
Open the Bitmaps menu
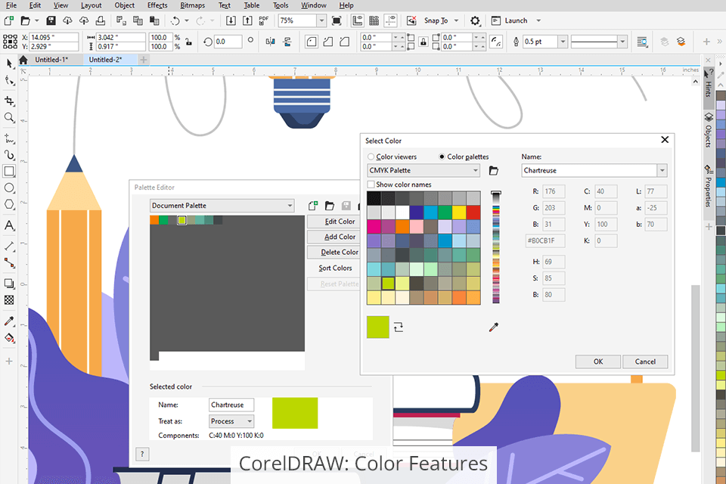[192, 5]
